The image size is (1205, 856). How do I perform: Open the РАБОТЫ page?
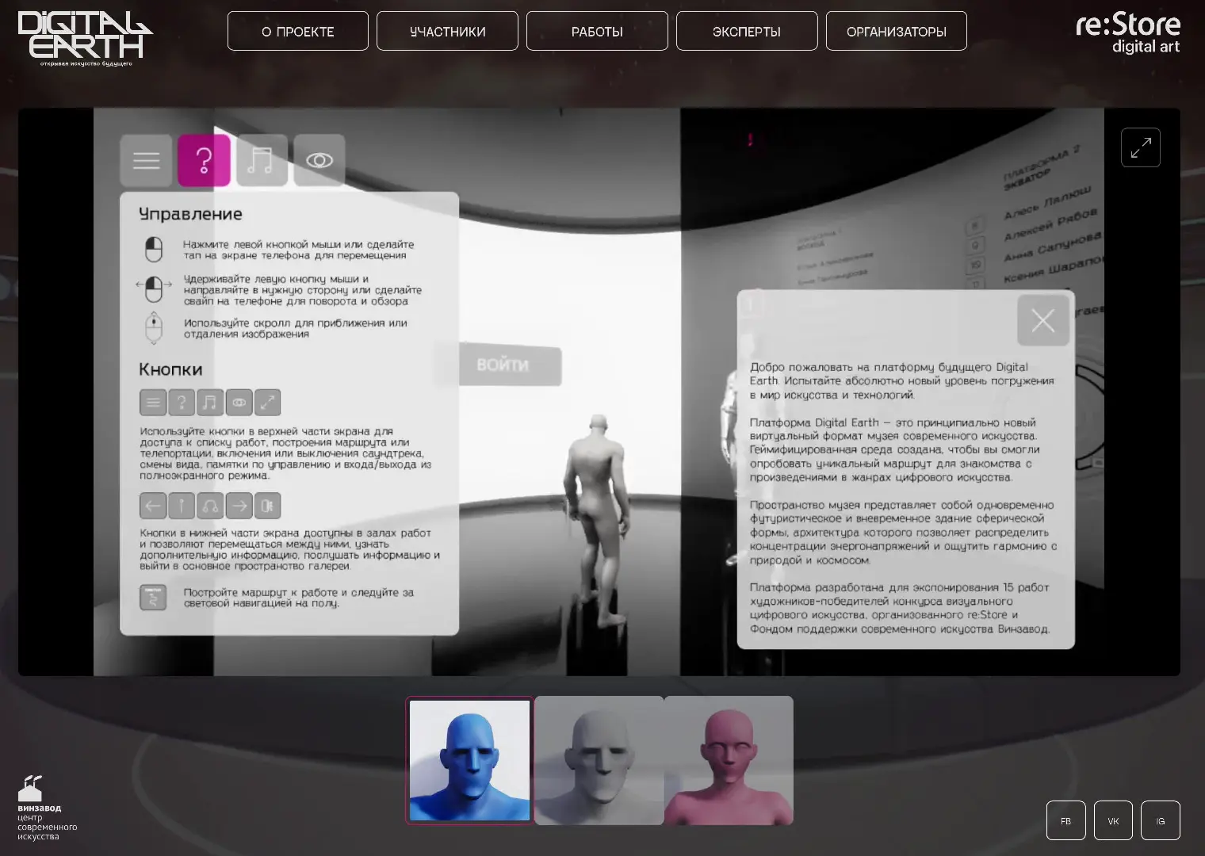pos(597,32)
